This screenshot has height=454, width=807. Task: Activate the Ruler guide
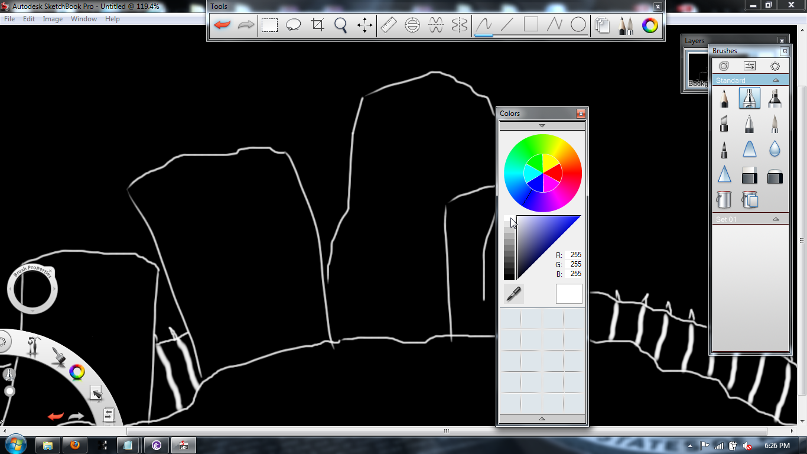(389, 25)
